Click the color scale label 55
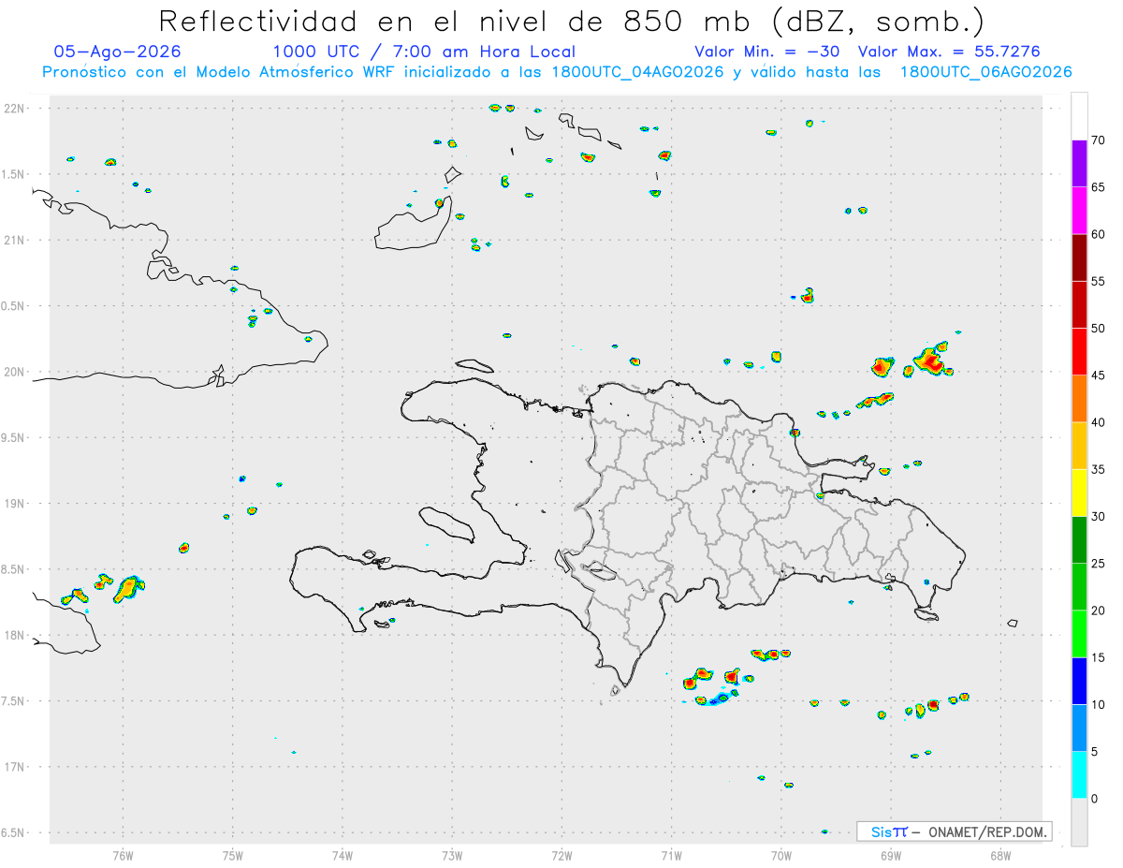 1098,281
